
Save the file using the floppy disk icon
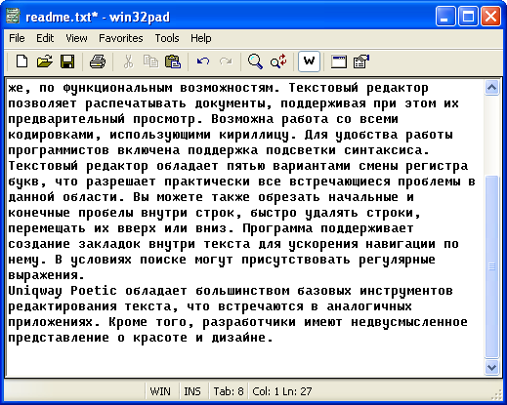pyautogui.click(x=67, y=61)
